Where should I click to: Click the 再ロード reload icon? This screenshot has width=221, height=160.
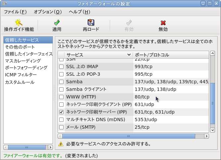(91, 22)
